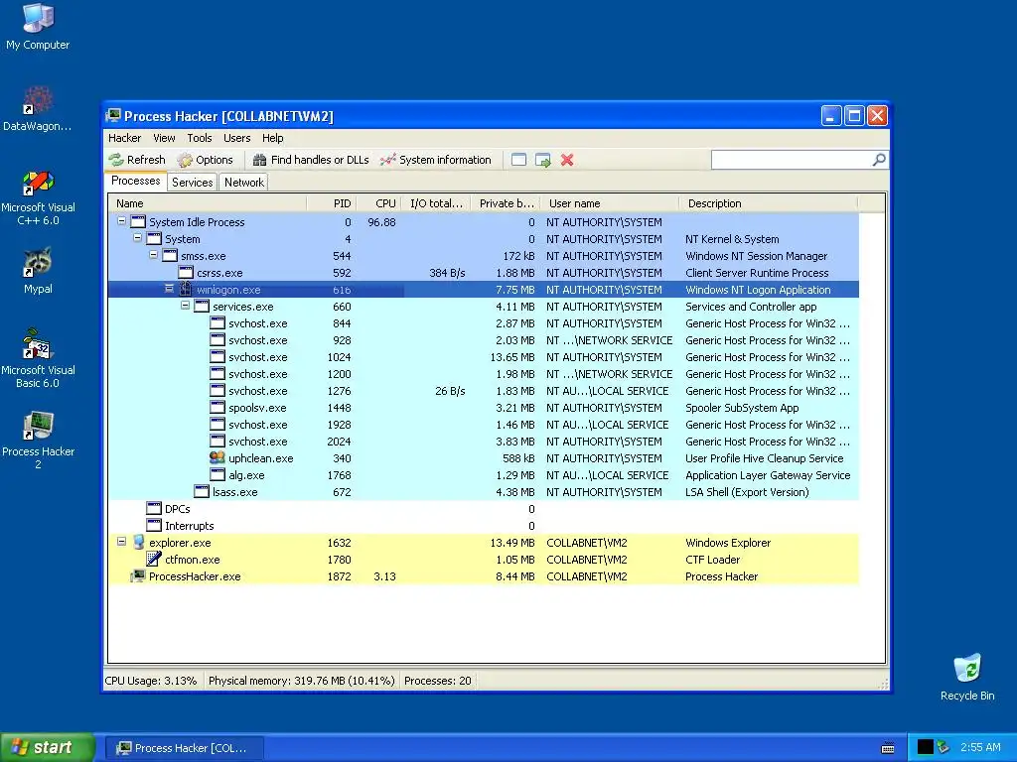Screen dimensions: 1017x762
Task: Switch to the Network tab
Action: coord(244,183)
